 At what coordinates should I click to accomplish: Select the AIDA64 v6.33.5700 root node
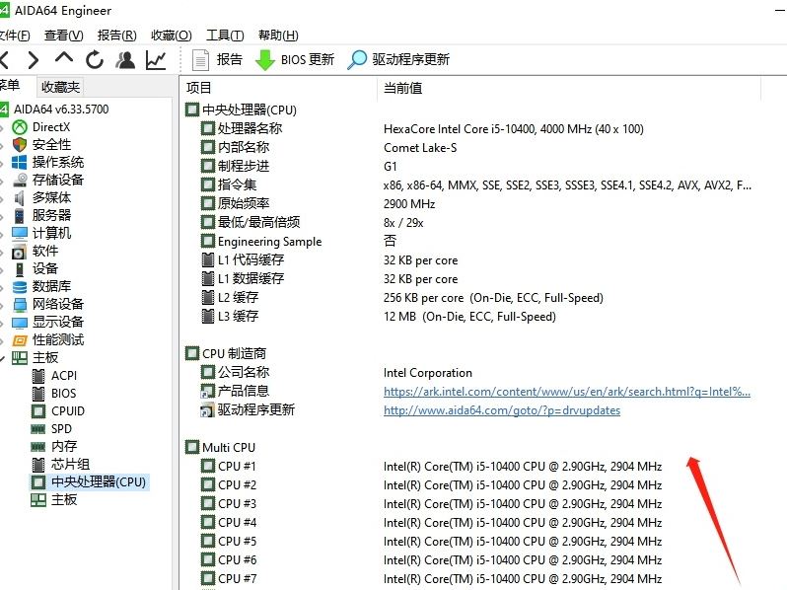point(54,109)
